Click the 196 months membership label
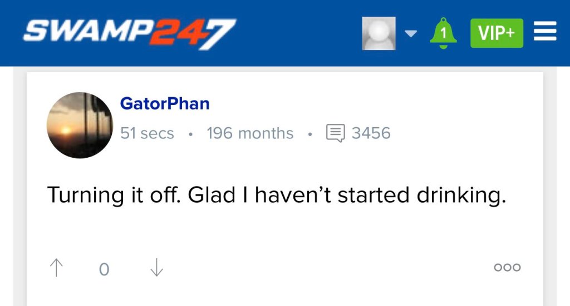 pyautogui.click(x=249, y=133)
